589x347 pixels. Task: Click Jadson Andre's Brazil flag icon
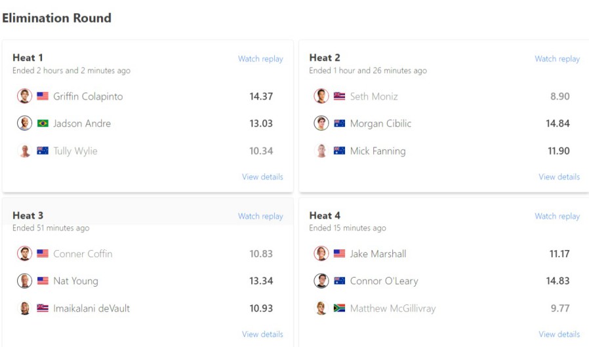43,124
